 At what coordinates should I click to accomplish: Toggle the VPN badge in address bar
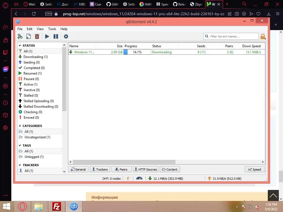pyautogui.click(x=49, y=14)
